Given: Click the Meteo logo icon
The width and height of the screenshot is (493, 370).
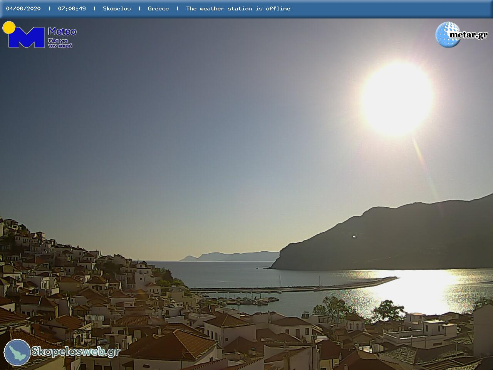Looking at the screenshot, I should [24, 35].
